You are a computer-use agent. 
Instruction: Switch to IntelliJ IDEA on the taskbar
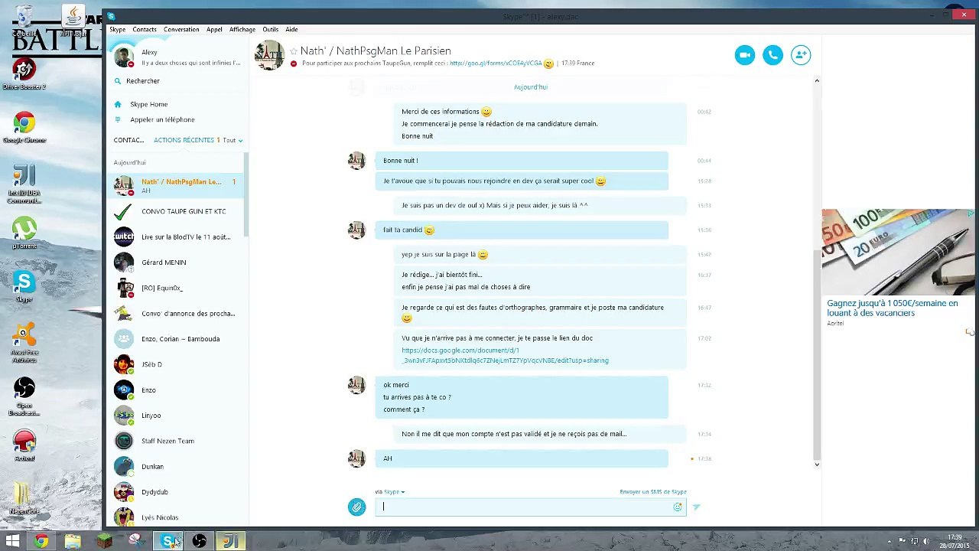(230, 542)
